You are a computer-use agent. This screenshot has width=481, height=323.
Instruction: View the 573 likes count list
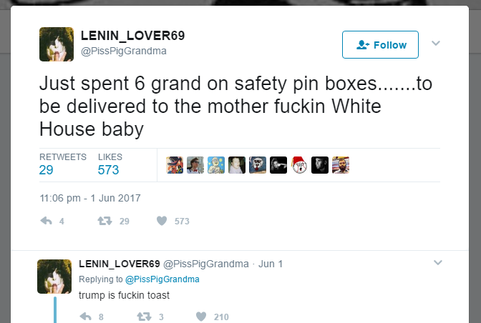(108, 170)
